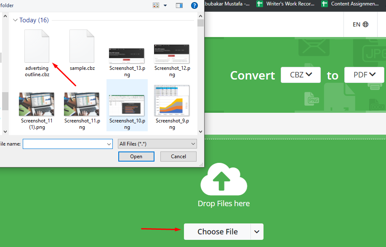
Task: Open the change view options dropdown icon
Action: 164,5
